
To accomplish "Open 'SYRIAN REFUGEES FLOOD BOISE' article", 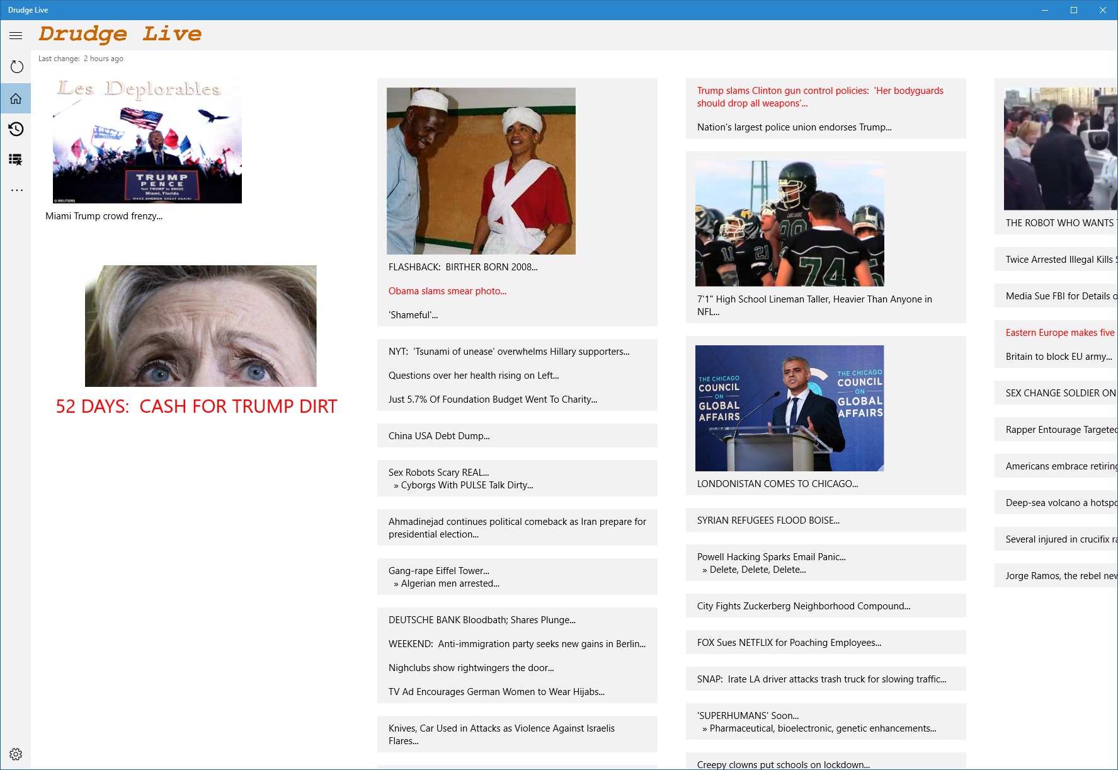I will (768, 520).
